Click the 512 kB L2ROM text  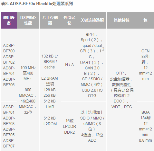[x=50, y=121]
